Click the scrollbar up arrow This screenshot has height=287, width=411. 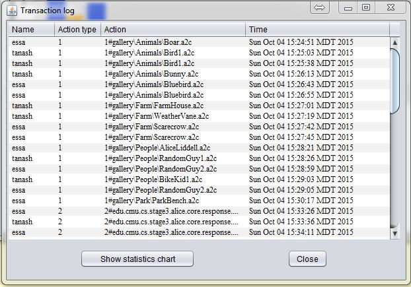395,42
